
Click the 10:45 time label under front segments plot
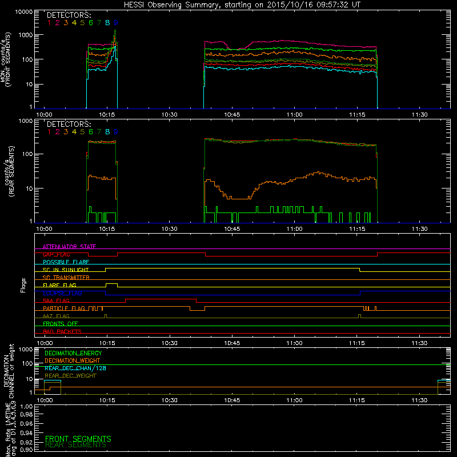coord(232,115)
